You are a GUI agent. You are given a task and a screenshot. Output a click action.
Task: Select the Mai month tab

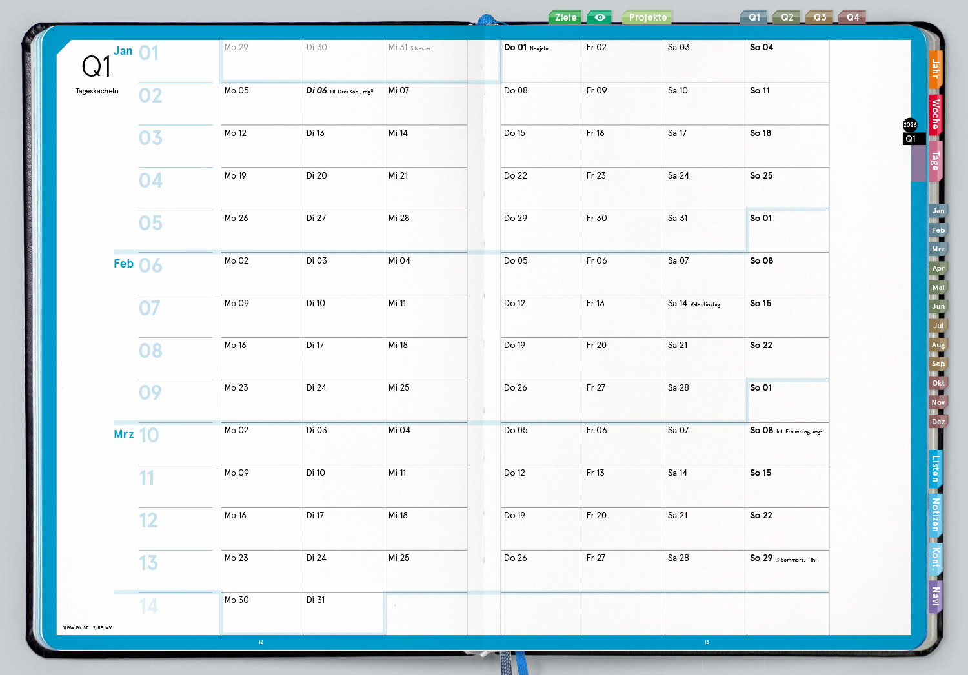coord(938,288)
